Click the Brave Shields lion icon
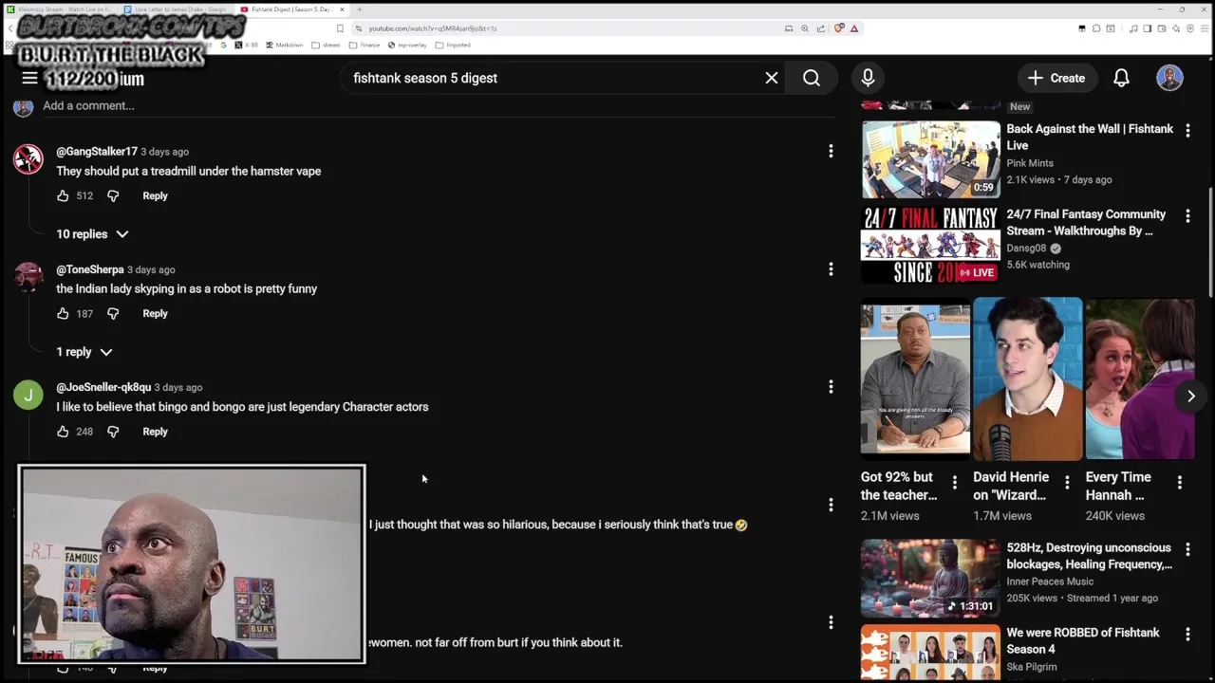Image resolution: width=1215 pixels, height=683 pixels. pyautogui.click(x=839, y=28)
